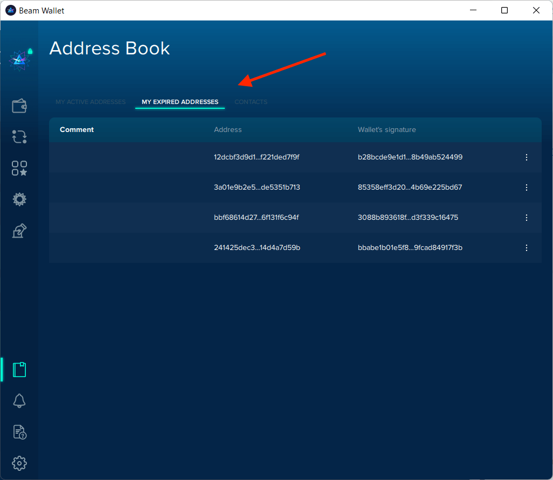The width and height of the screenshot is (553, 480).
Task: Open the document help sidebar icon
Action: click(19, 432)
